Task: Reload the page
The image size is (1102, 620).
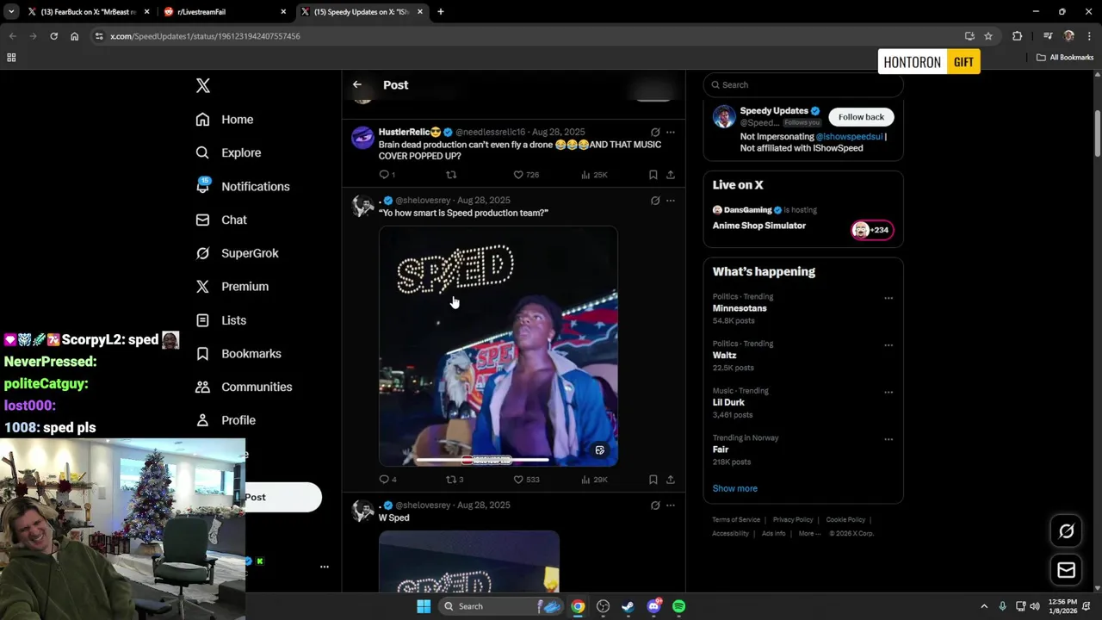Action: coord(53,36)
